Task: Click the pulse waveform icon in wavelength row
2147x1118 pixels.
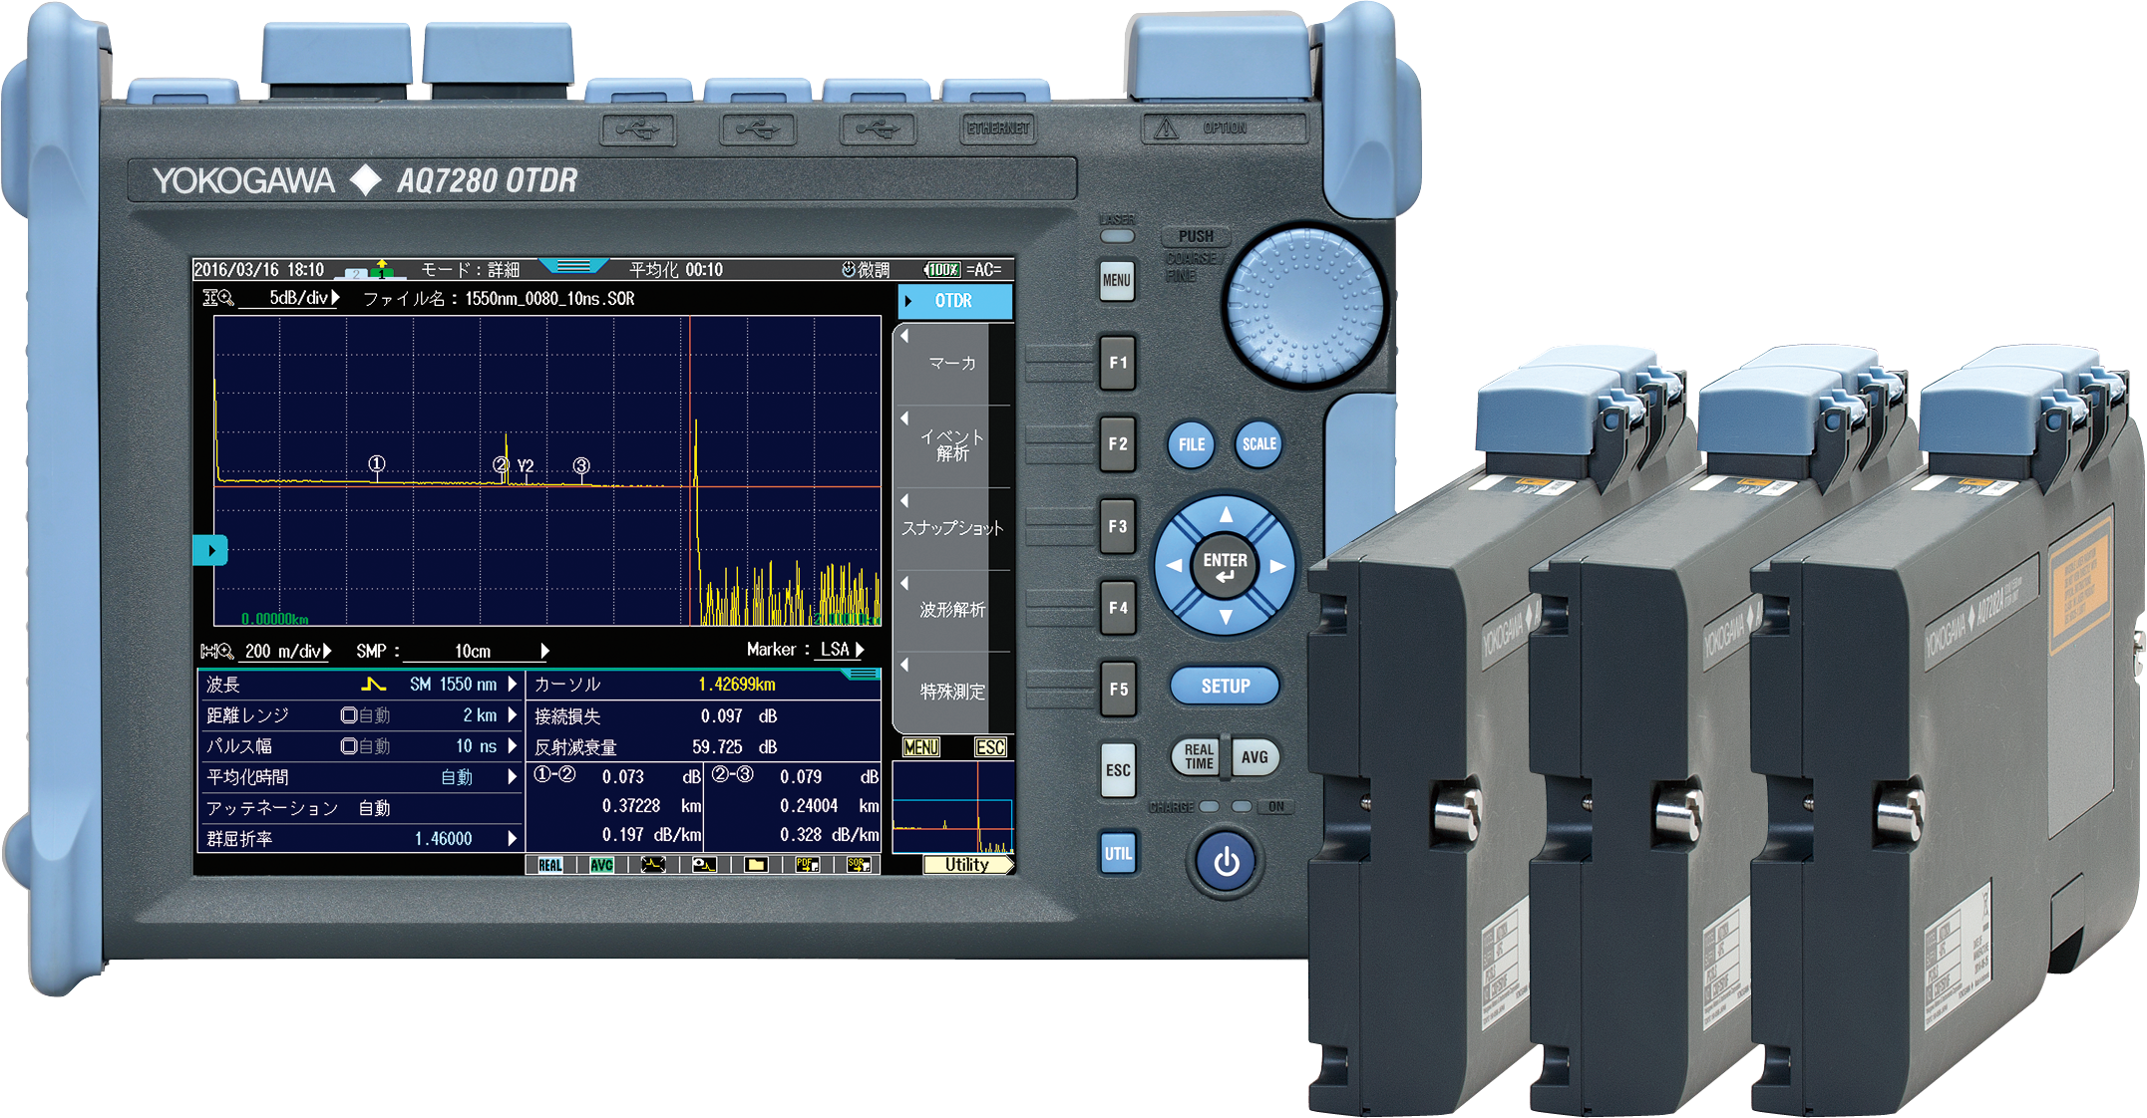Action: [x=373, y=685]
